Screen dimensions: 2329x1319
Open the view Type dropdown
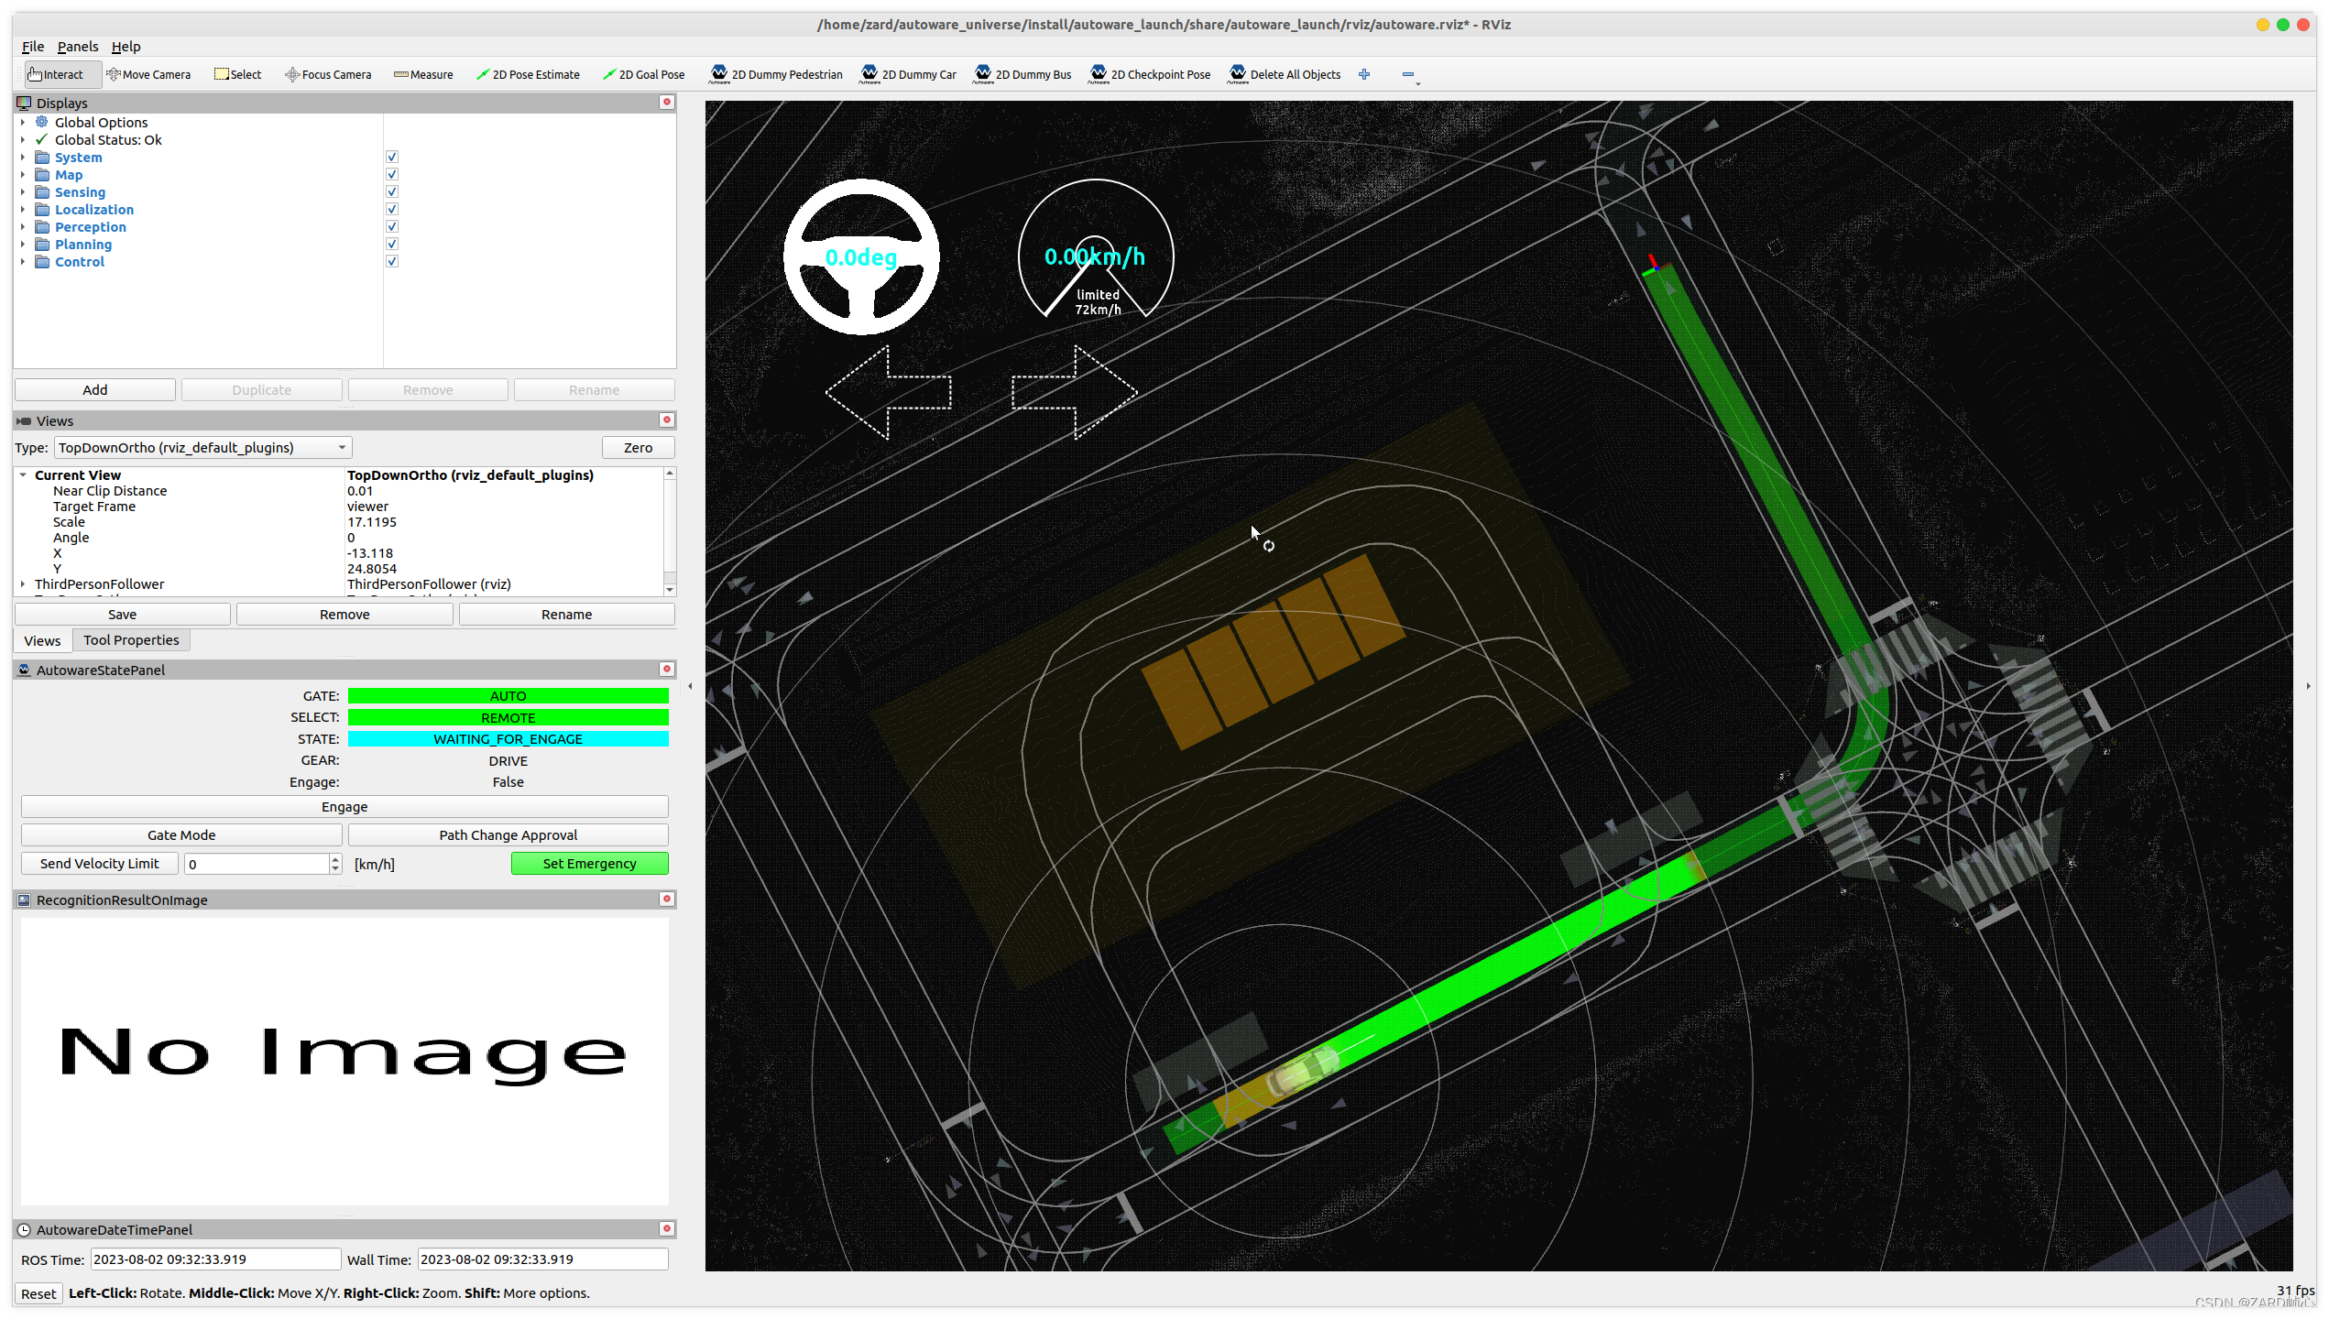[202, 447]
